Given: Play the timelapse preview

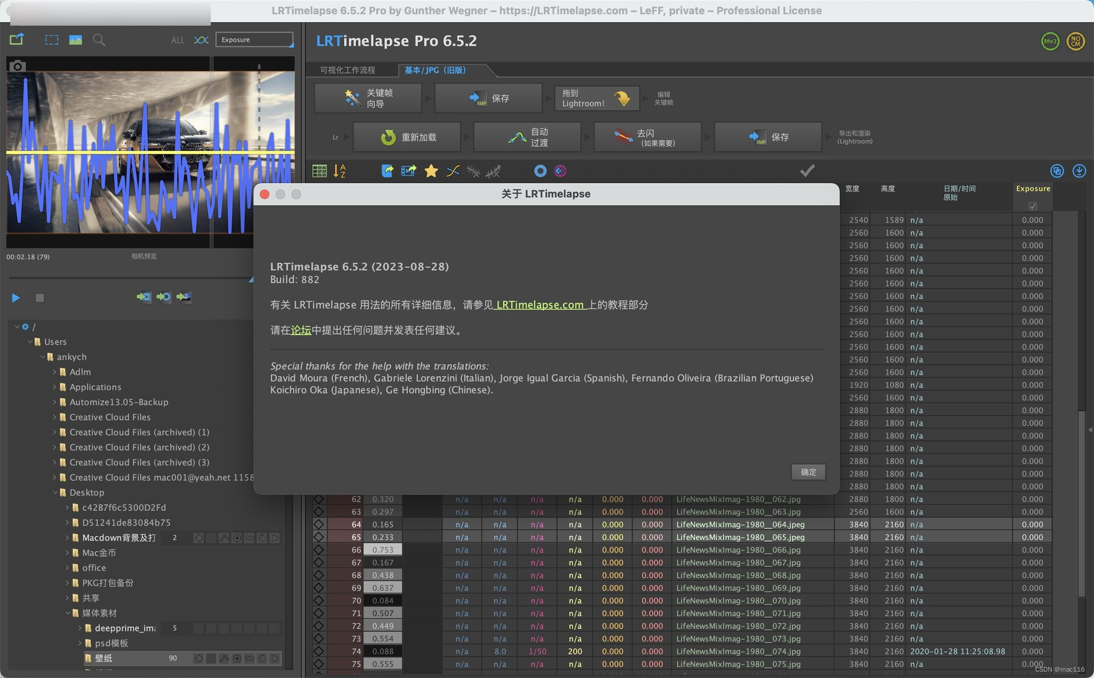Looking at the screenshot, I should coord(16,298).
